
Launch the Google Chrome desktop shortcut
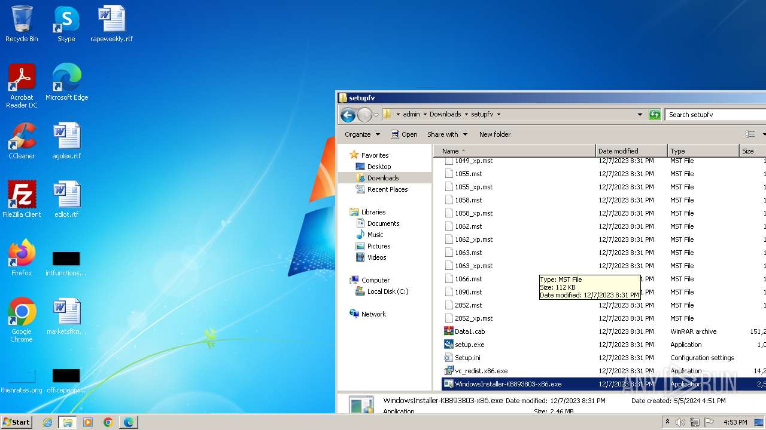pos(22,320)
